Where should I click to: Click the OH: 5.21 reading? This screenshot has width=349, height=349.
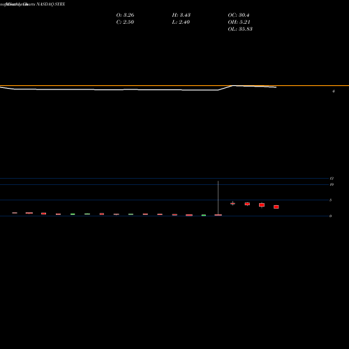click(x=239, y=22)
